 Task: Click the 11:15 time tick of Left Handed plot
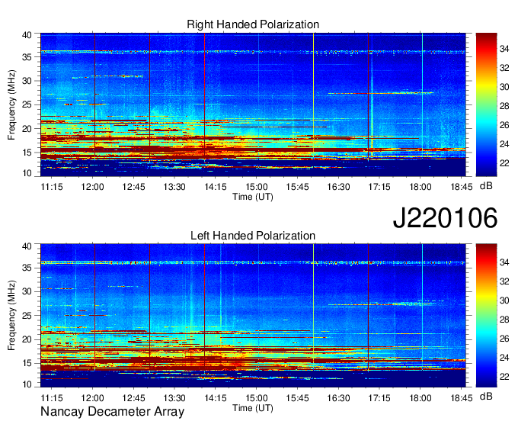(x=52, y=398)
